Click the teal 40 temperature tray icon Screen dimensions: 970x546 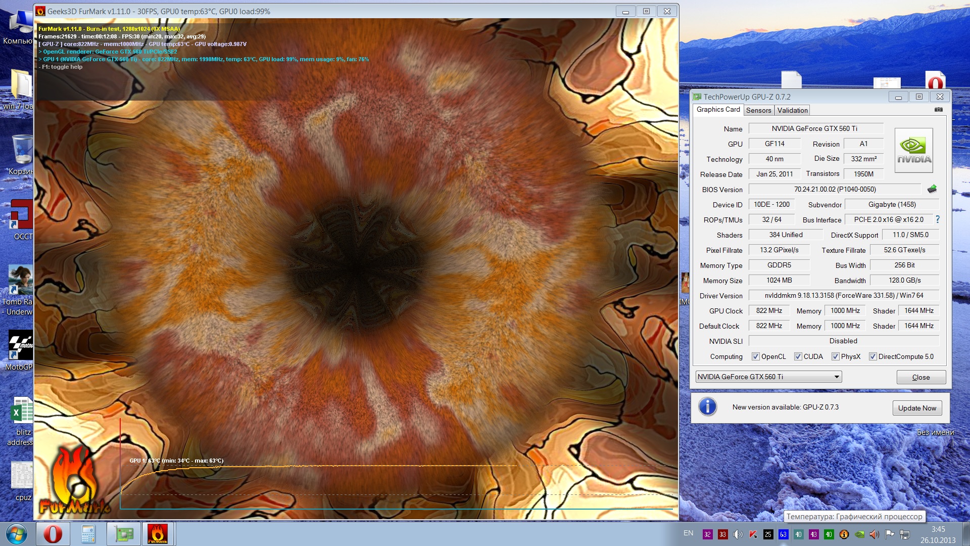point(798,534)
